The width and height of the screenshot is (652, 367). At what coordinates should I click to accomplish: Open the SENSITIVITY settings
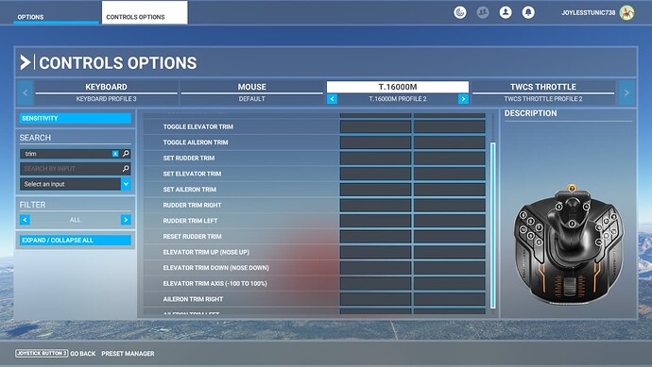[76, 118]
